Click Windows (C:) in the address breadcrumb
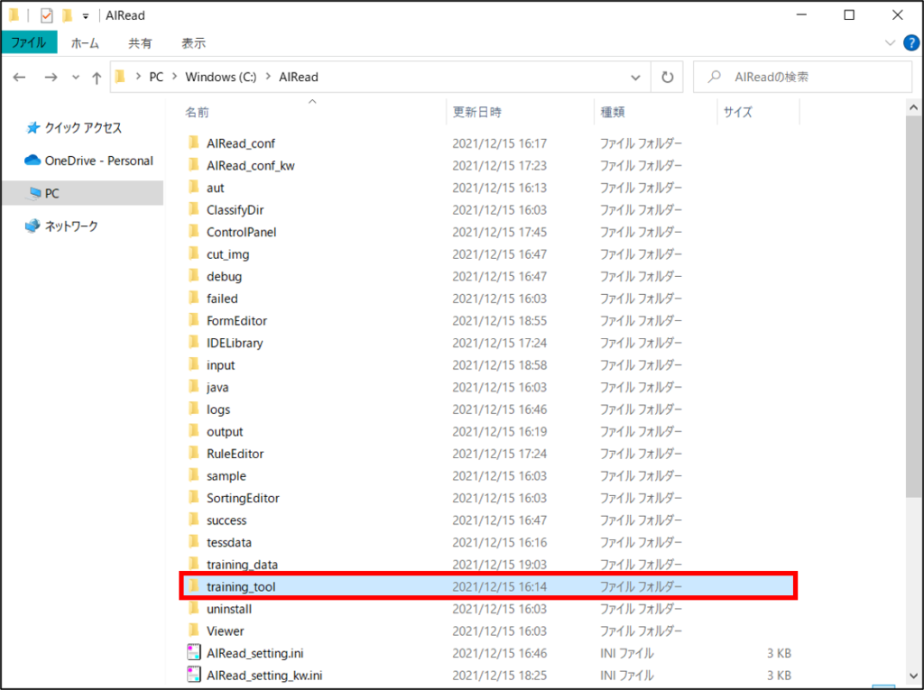Viewport: 924px width, 690px height. point(221,78)
